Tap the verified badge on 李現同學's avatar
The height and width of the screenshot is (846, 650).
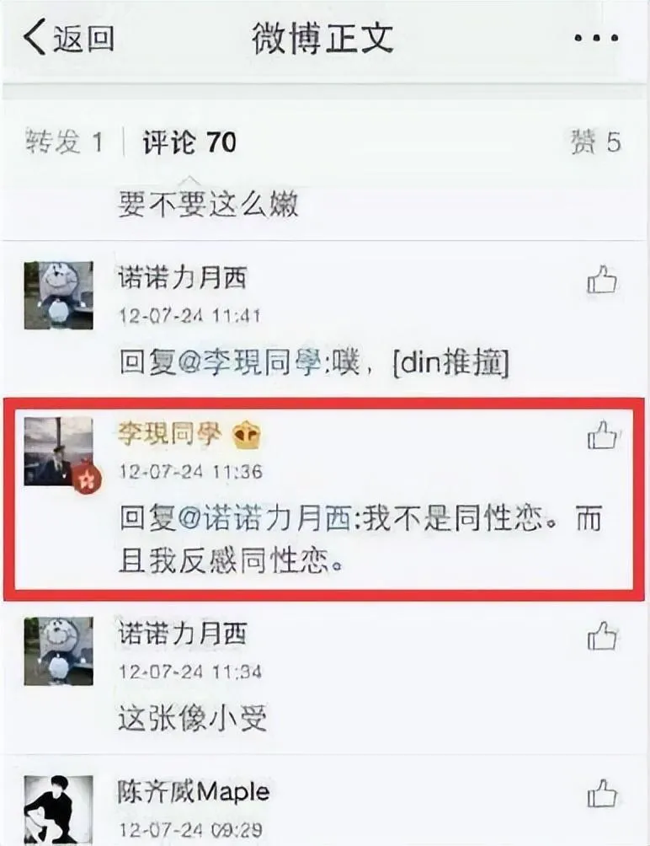click(x=88, y=480)
